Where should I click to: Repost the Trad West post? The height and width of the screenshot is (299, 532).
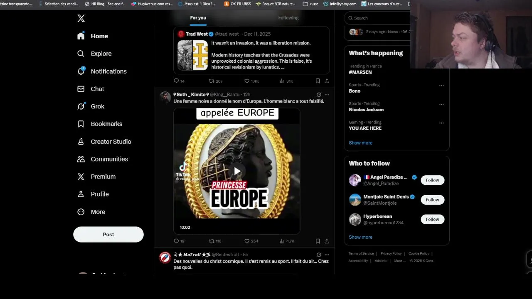[215, 81]
